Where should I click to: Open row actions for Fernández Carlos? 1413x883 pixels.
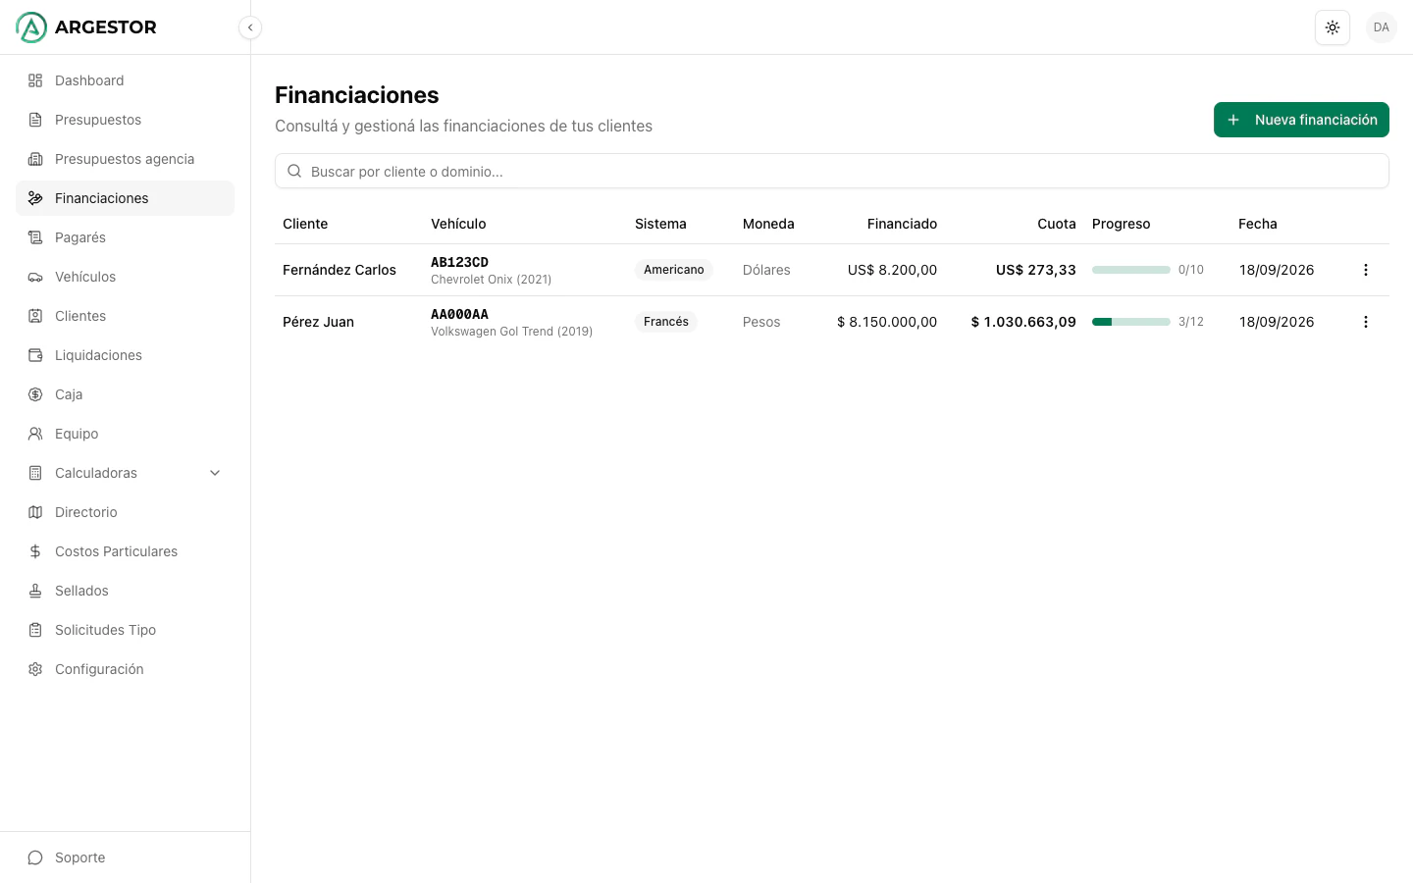coord(1366,270)
